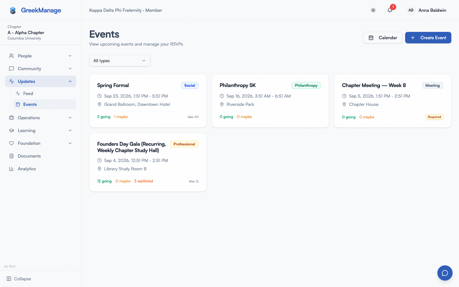Open the Founders Day Gala event
459x287 pixels.
(x=148, y=162)
